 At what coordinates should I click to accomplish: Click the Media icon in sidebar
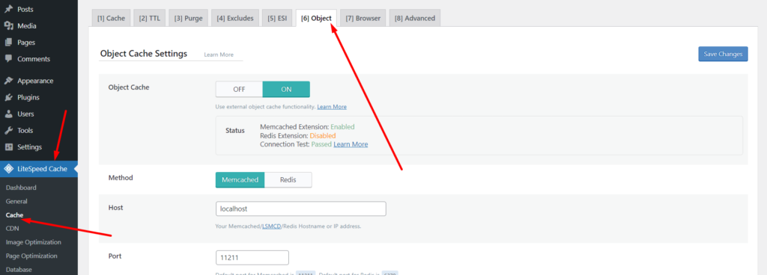coord(8,26)
